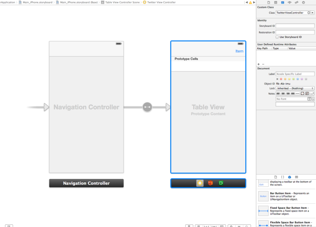Click the No Font field

pyautogui.click(x=292, y=99)
